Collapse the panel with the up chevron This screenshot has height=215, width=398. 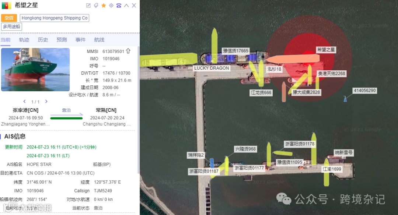tap(126, 5)
